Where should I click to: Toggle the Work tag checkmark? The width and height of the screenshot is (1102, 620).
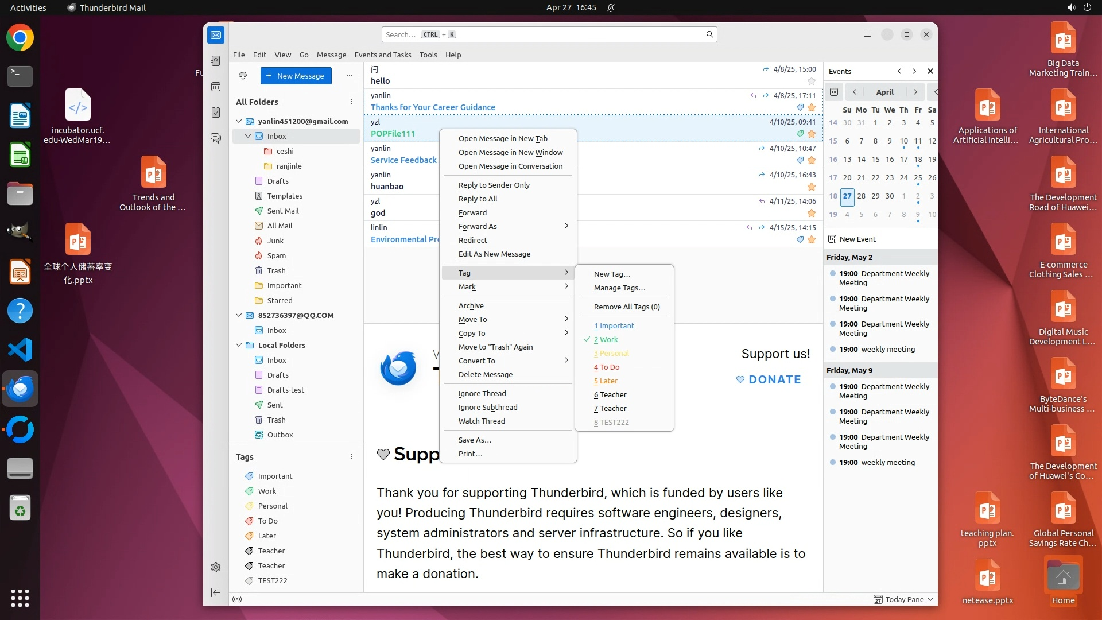coord(608,339)
